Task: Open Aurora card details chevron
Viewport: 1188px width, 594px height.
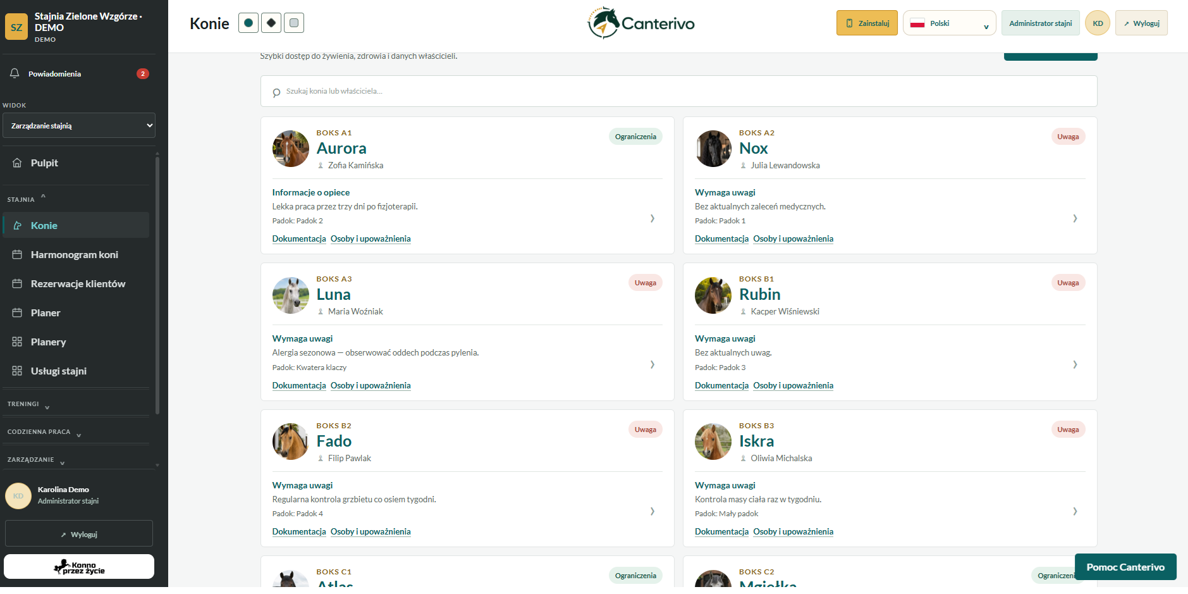Action: [x=652, y=218]
